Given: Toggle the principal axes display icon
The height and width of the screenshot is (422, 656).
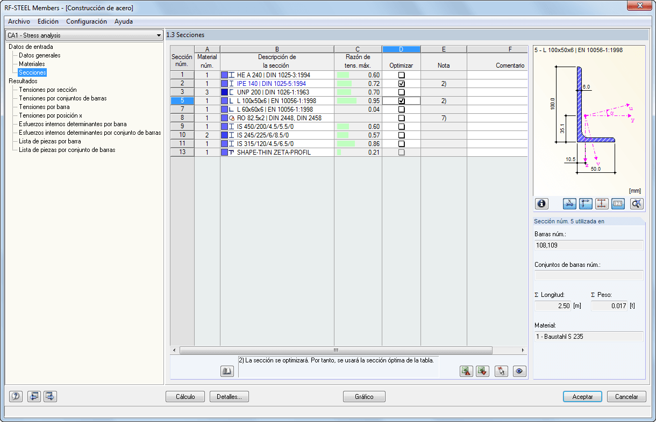Looking at the screenshot, I should point(586,203).
